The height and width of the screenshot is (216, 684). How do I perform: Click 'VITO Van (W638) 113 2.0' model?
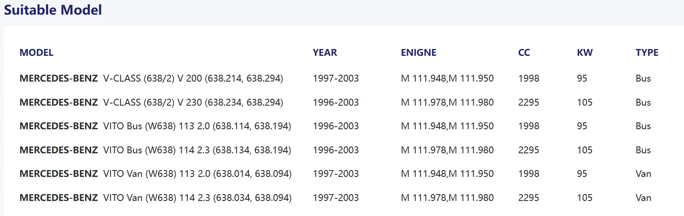pos(157,174)
